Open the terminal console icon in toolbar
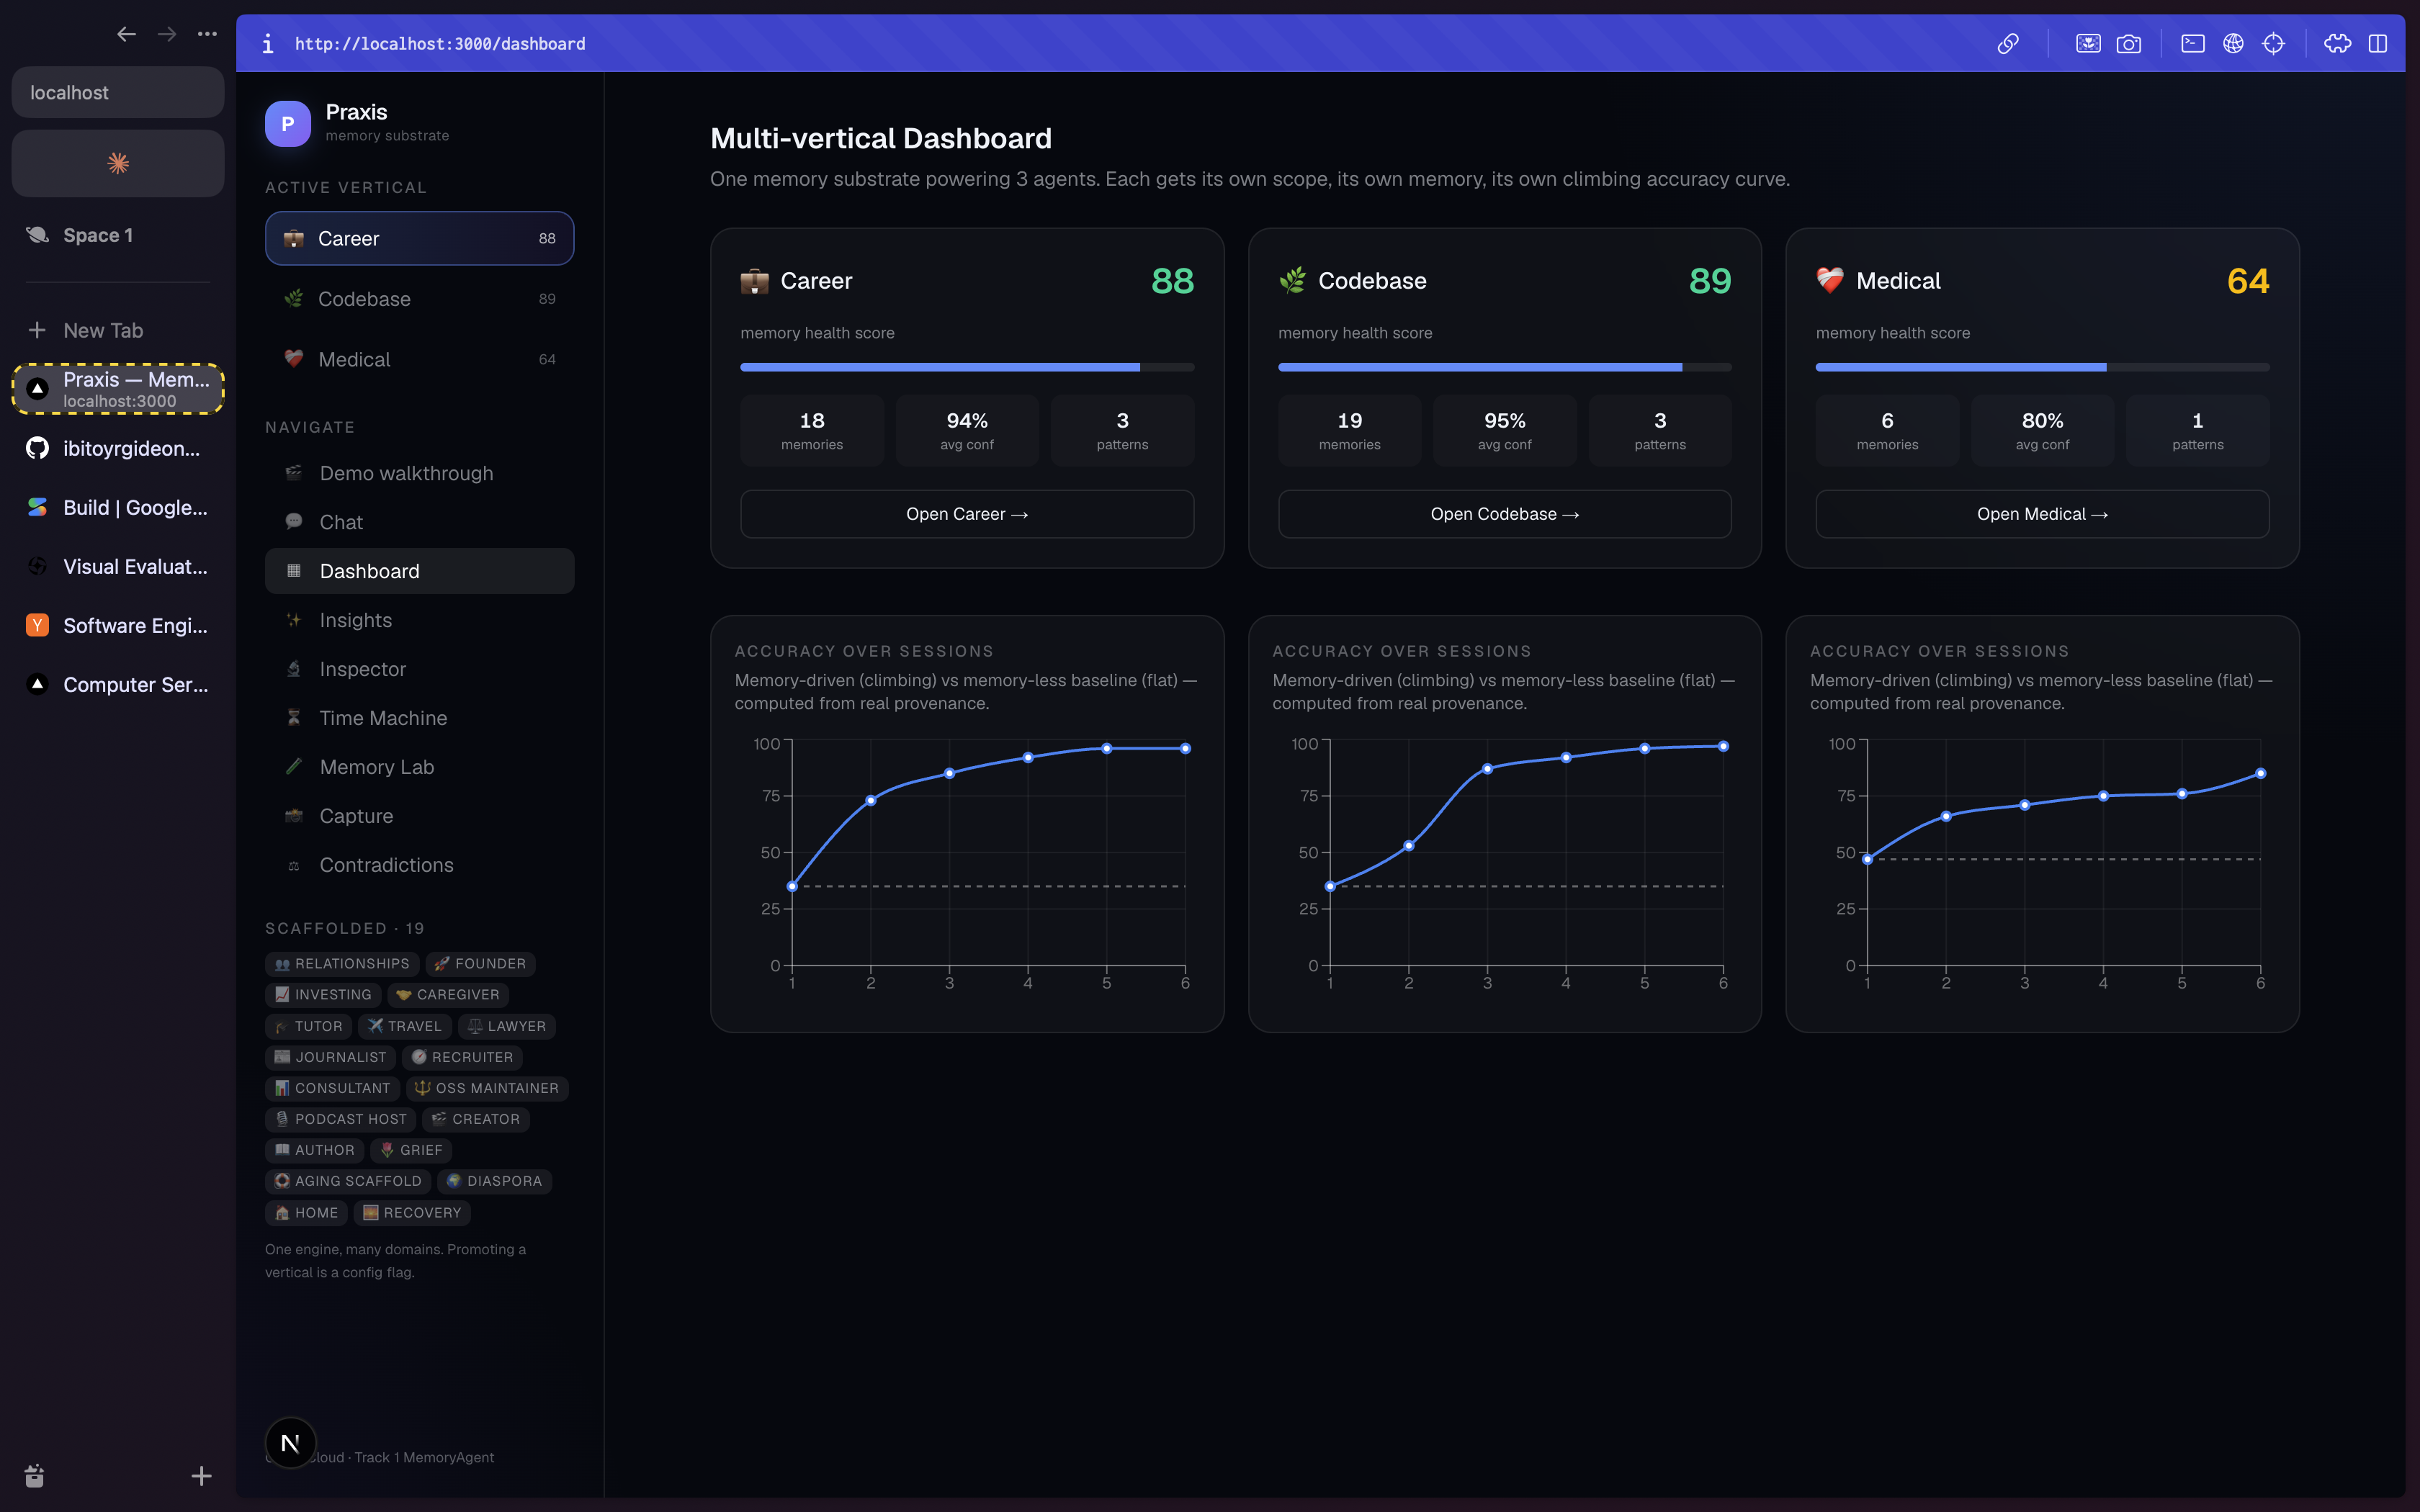 pos(2192,43)
